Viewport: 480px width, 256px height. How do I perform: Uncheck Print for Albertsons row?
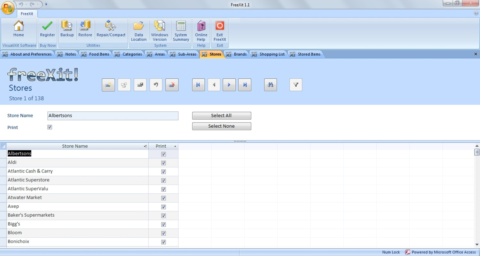(x=163, y=154)
